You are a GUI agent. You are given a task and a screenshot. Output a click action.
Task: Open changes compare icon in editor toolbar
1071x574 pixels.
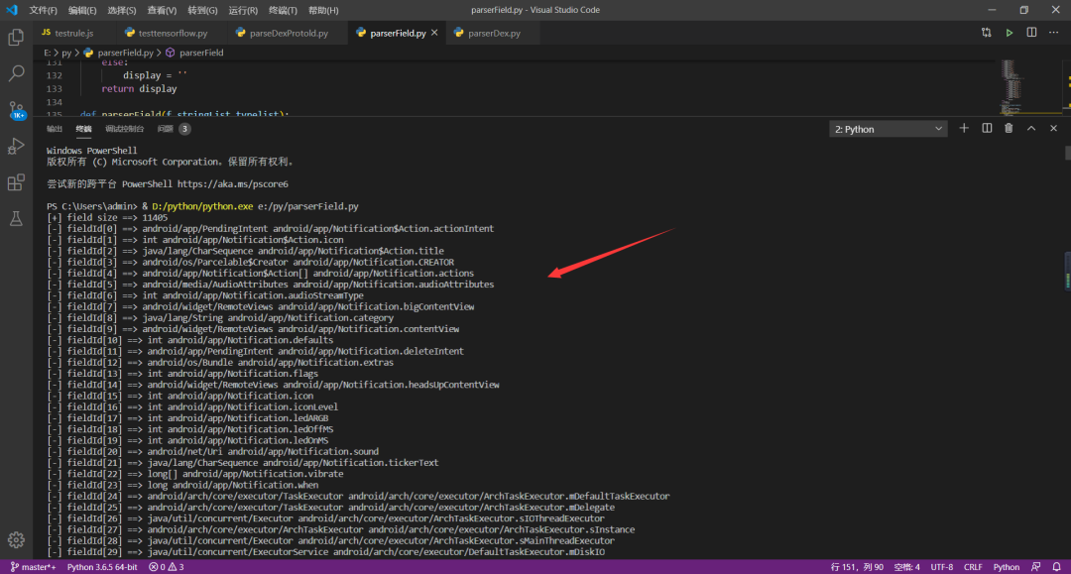[x=987, y=33]
